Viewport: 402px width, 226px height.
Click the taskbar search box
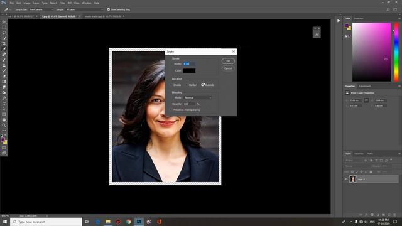click(46, 222)
